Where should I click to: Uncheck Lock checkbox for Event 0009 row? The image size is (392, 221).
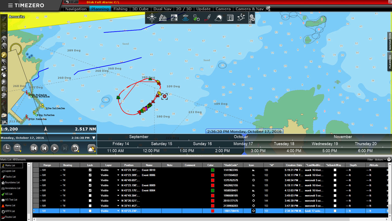click(90, 185)
